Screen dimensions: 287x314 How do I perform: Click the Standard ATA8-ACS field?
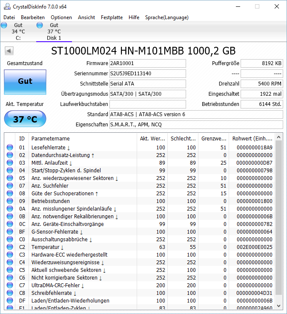[x=196, y=114]
